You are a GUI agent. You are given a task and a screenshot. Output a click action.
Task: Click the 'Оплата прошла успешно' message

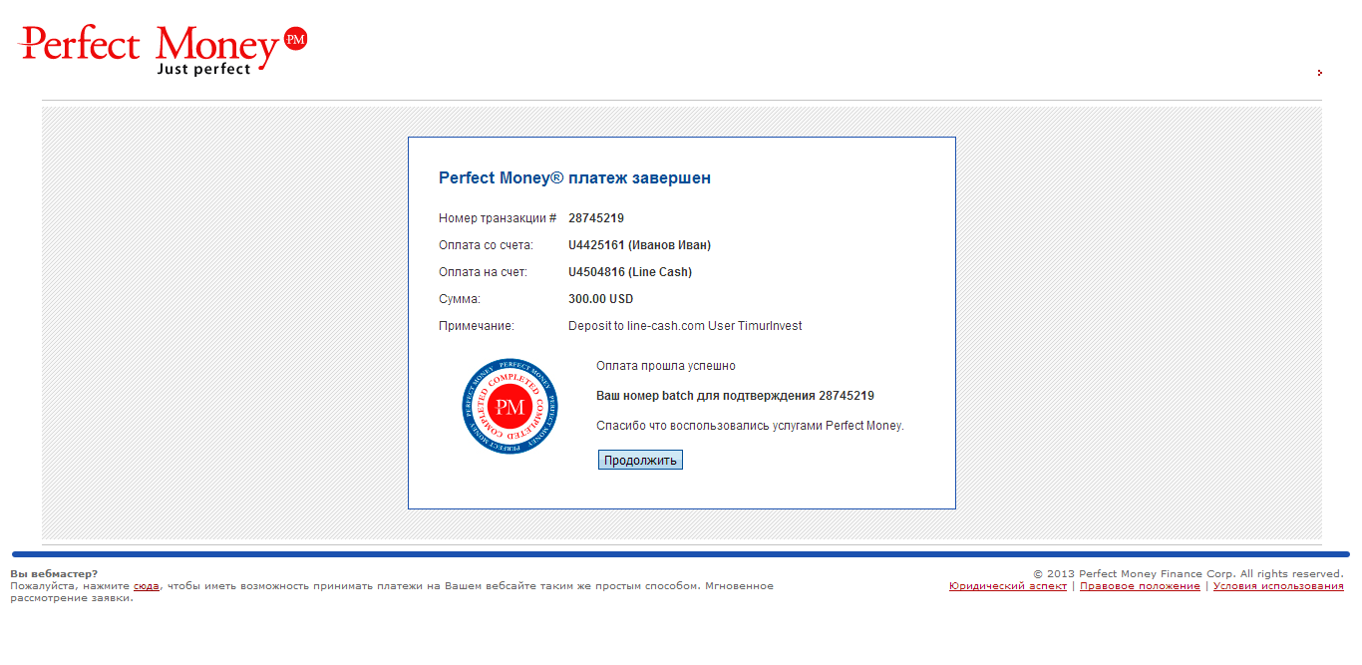pos(665,366)
